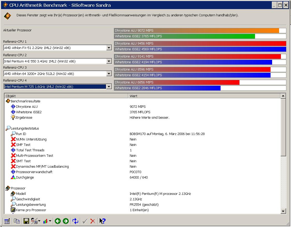Click the Sandra flame icon in the title bar
The height and width of the screenshot is (227, 291).
point(5,5)
